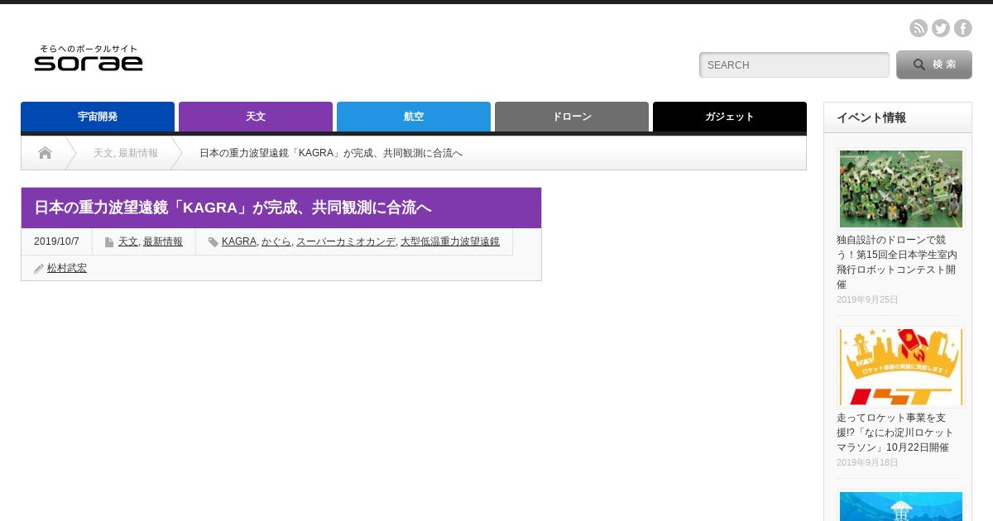Open the 宇宙開発 navigation tab
Image resolution: width=993 pixels, height=521 pixels.
[x=98, y=117]
